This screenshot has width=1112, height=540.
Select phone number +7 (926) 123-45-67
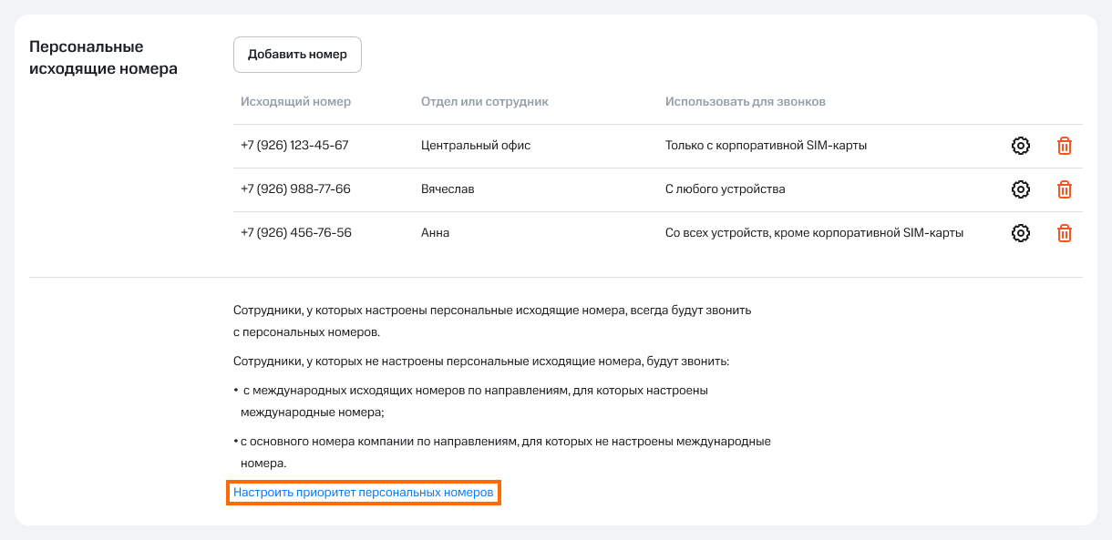[x=294, y=146]
